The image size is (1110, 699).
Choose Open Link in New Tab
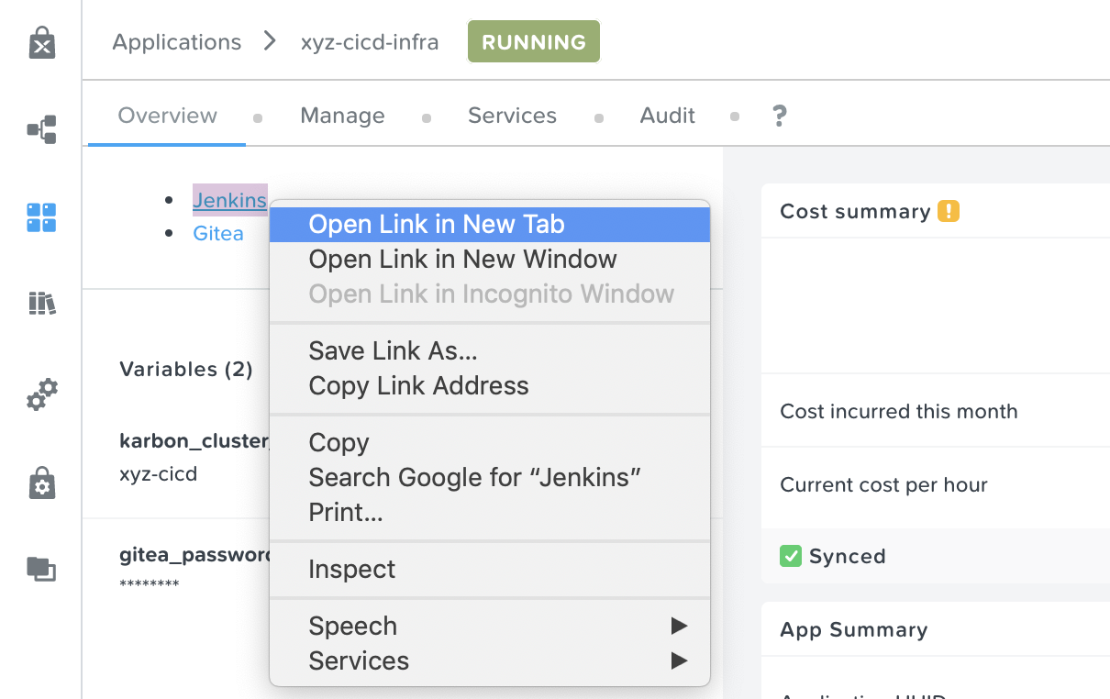490,225
